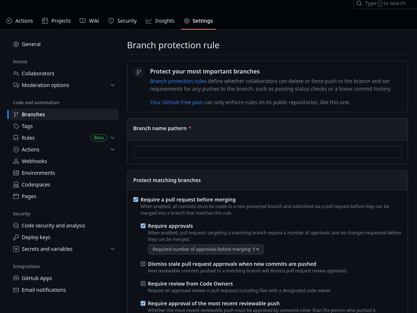The width and height of the screenshot is (417, 313).
Task: Check Require review from Code Owners
Action: tap(143, 284)
